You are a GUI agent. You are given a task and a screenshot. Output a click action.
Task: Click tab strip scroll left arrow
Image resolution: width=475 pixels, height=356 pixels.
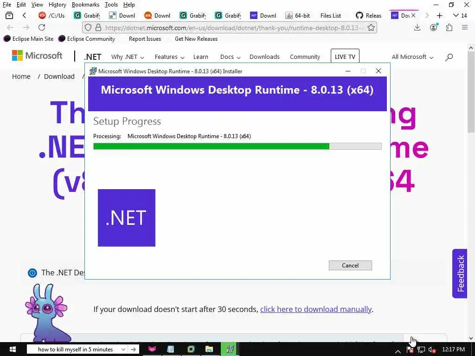(x=25, y=15)
